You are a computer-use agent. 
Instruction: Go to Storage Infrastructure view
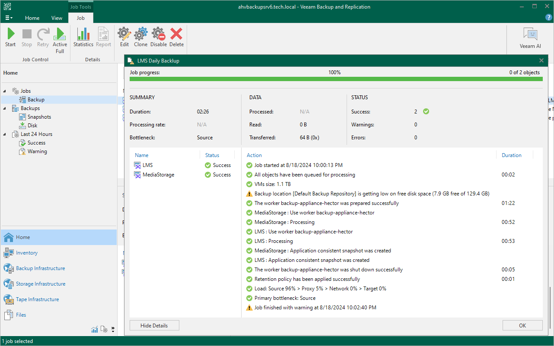pos(59,284)
